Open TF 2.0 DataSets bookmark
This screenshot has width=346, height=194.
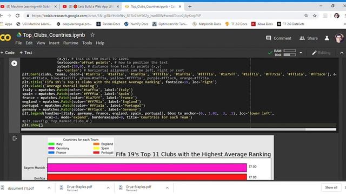tap(291, 24)
